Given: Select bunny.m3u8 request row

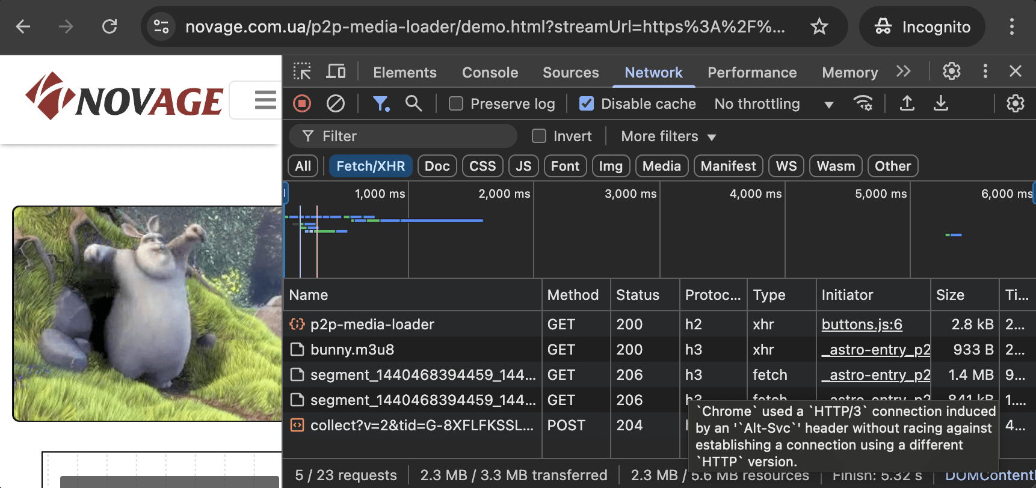Looking at the screenshot, I should pos(659,350).
